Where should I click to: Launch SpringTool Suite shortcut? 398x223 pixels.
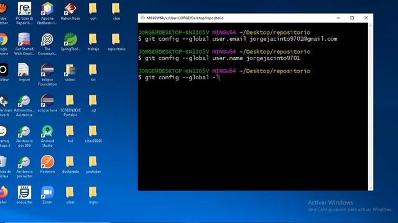(70, 42)
